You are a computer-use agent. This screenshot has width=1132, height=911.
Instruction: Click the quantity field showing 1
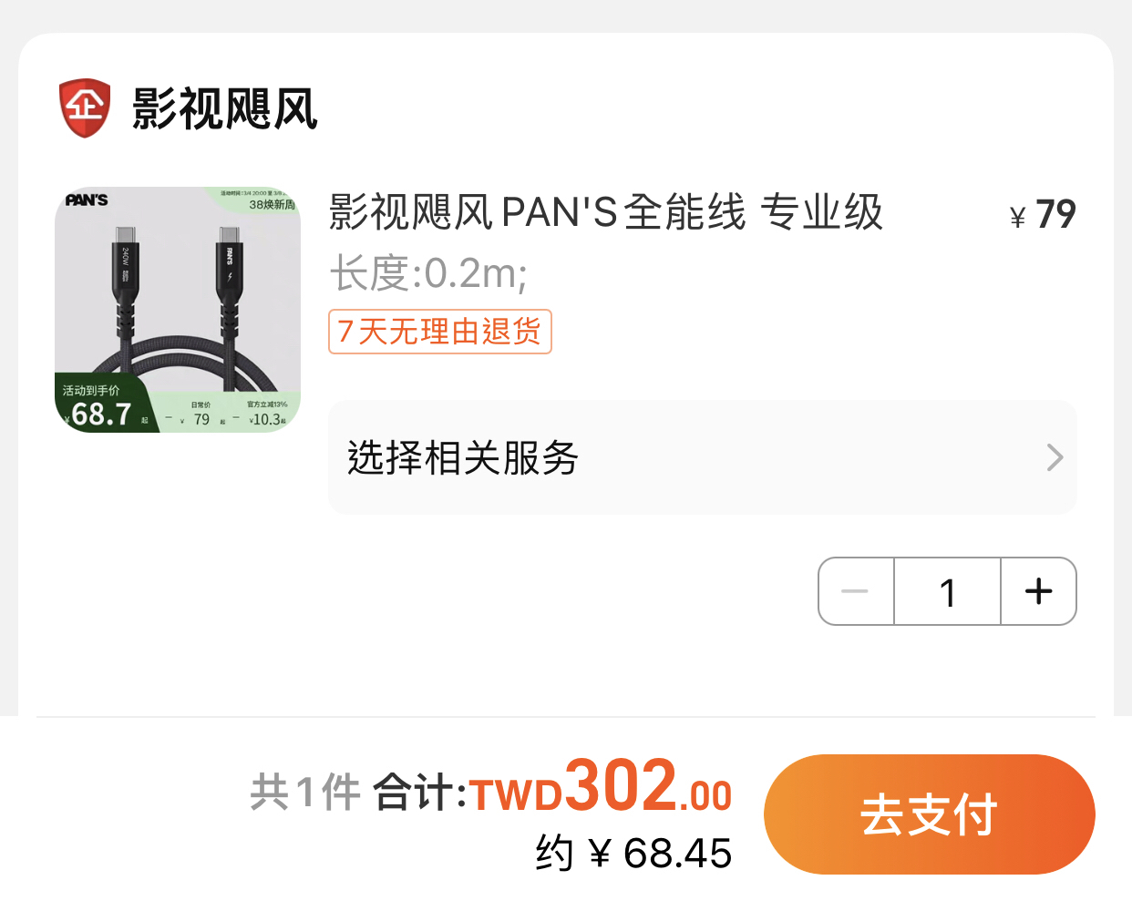[x=948, y=591]
